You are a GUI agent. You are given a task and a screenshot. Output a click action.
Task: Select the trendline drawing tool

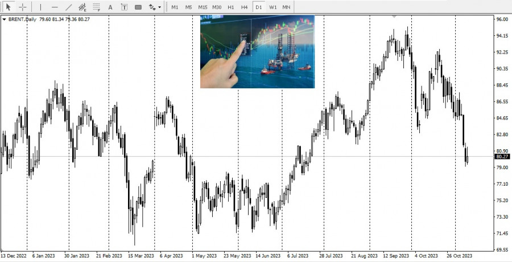pos(69,7)
